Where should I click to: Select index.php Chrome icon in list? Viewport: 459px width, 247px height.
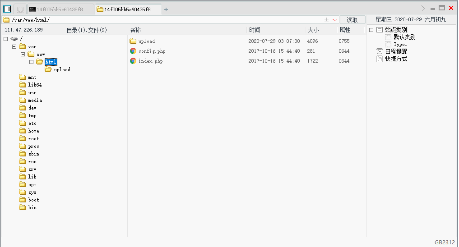[x=133, y=61]
